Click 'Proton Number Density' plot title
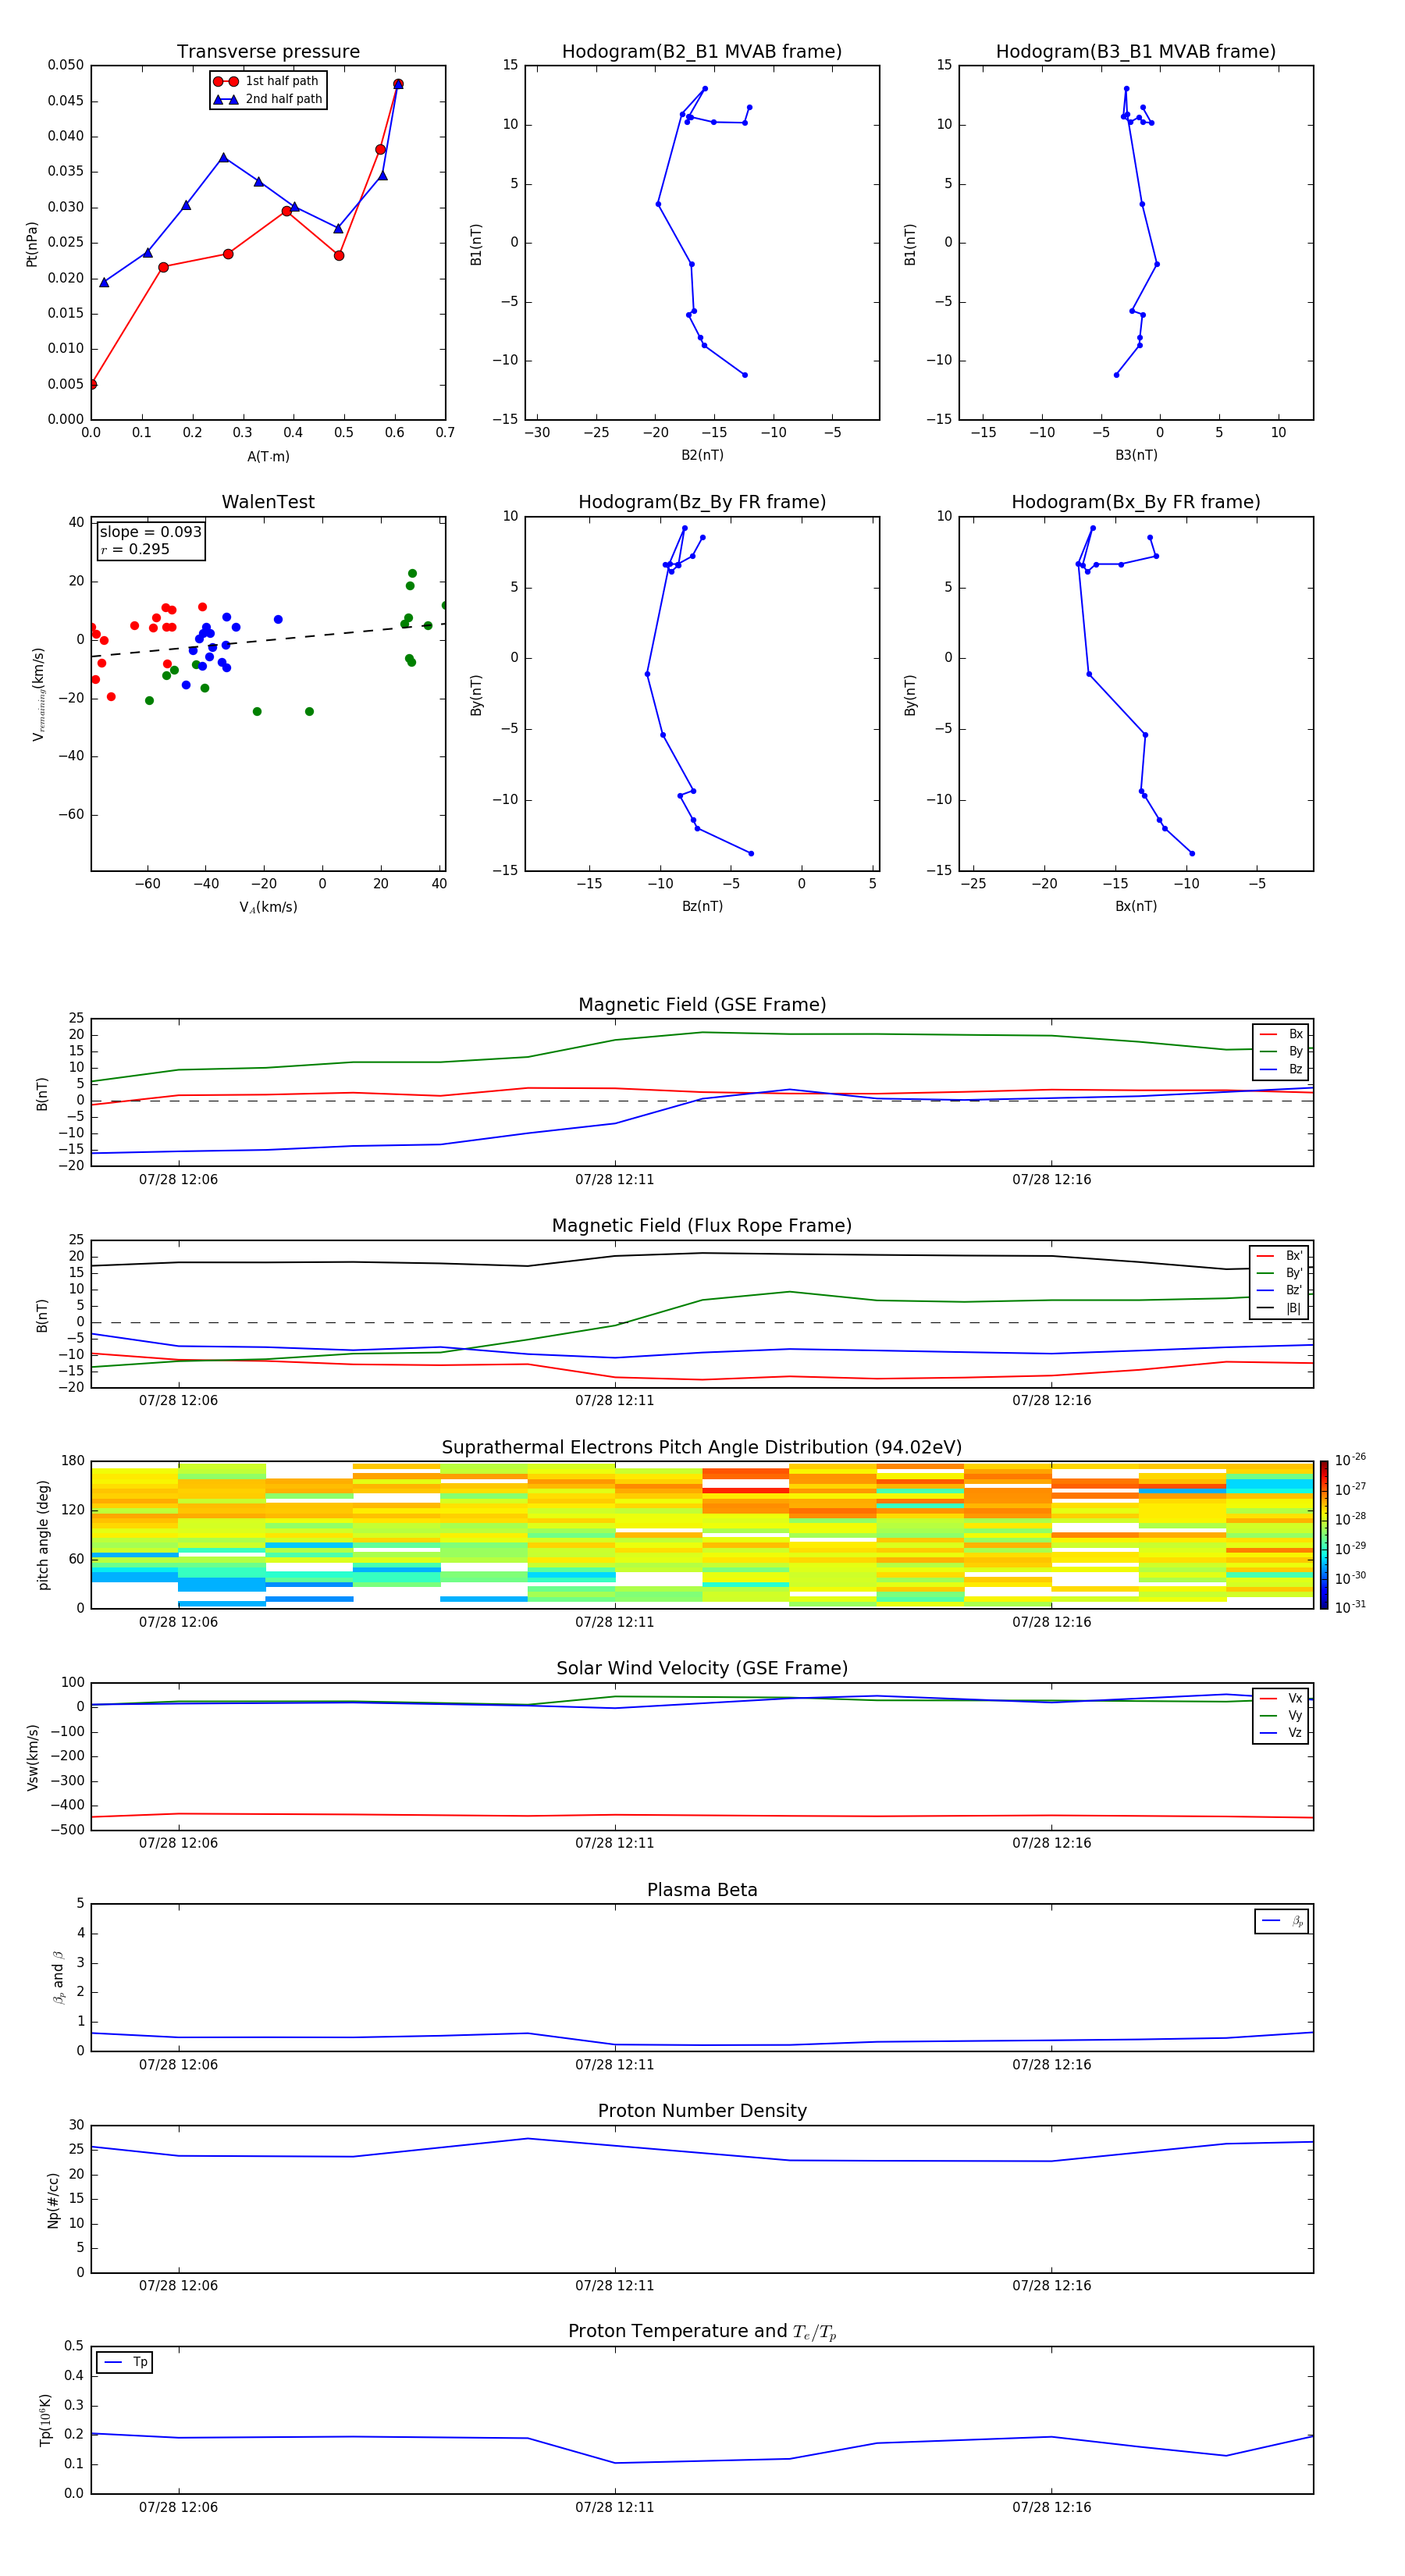The width and height of the screenshot is (1405, 2576). pos(702,2112)
